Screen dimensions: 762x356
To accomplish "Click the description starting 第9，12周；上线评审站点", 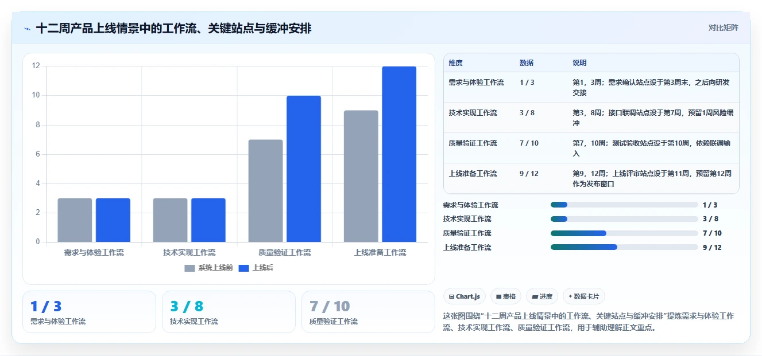I will pos(652,179).
